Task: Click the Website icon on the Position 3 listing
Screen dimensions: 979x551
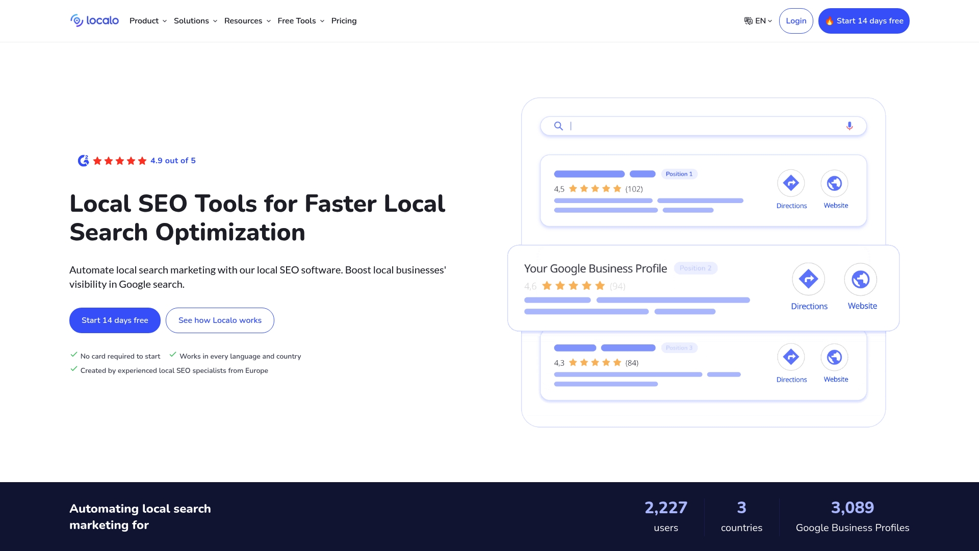Action: pos(835,357)
